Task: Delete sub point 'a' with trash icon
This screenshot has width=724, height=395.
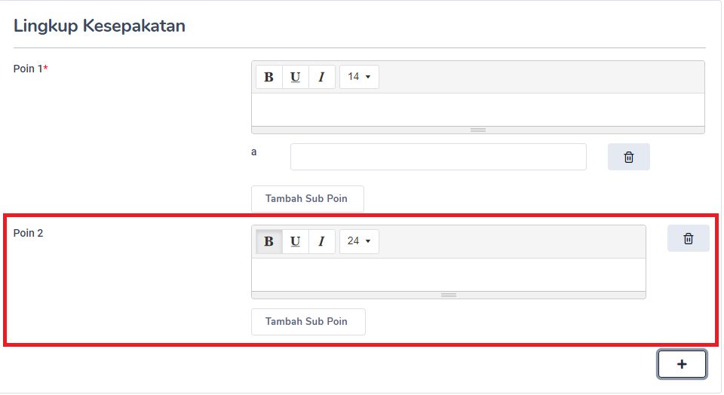Action: [628, 157]
